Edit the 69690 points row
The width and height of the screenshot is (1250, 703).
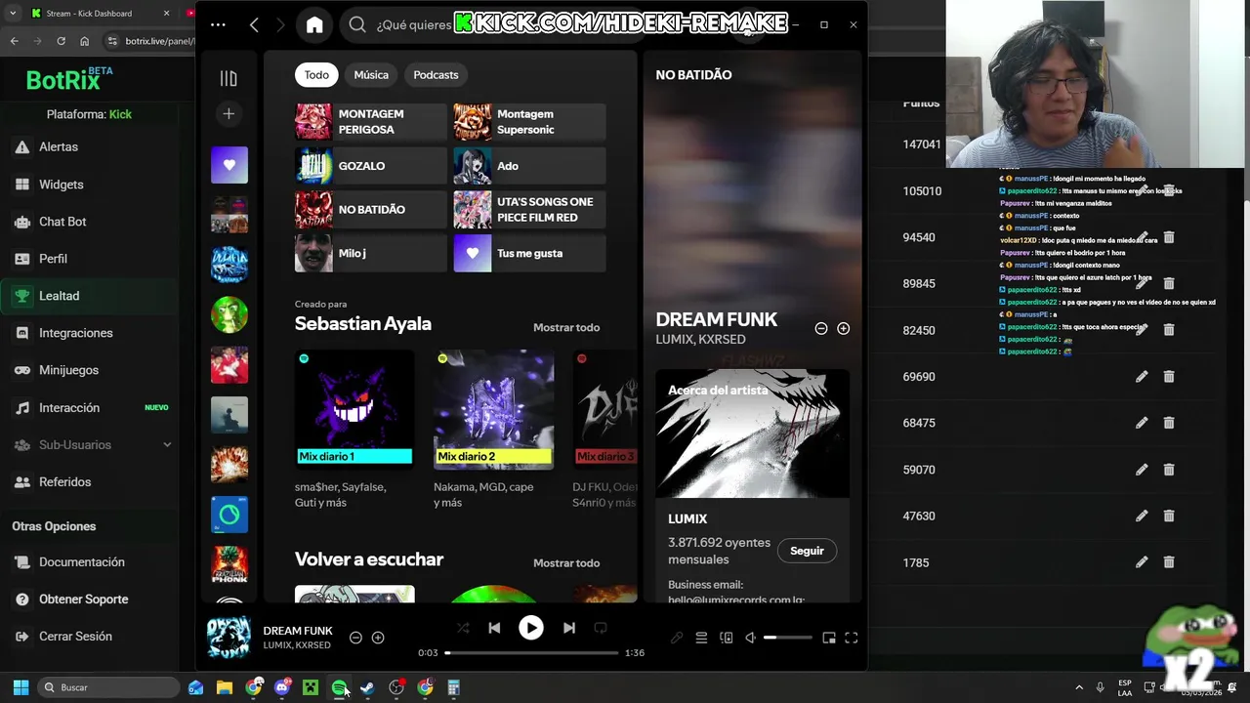1142,377
